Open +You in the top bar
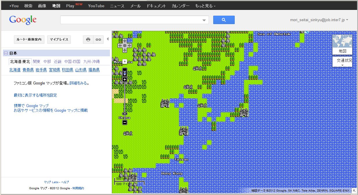Image resolution: width=358 pixels, height=195 pixels. [x=14, y=6]
